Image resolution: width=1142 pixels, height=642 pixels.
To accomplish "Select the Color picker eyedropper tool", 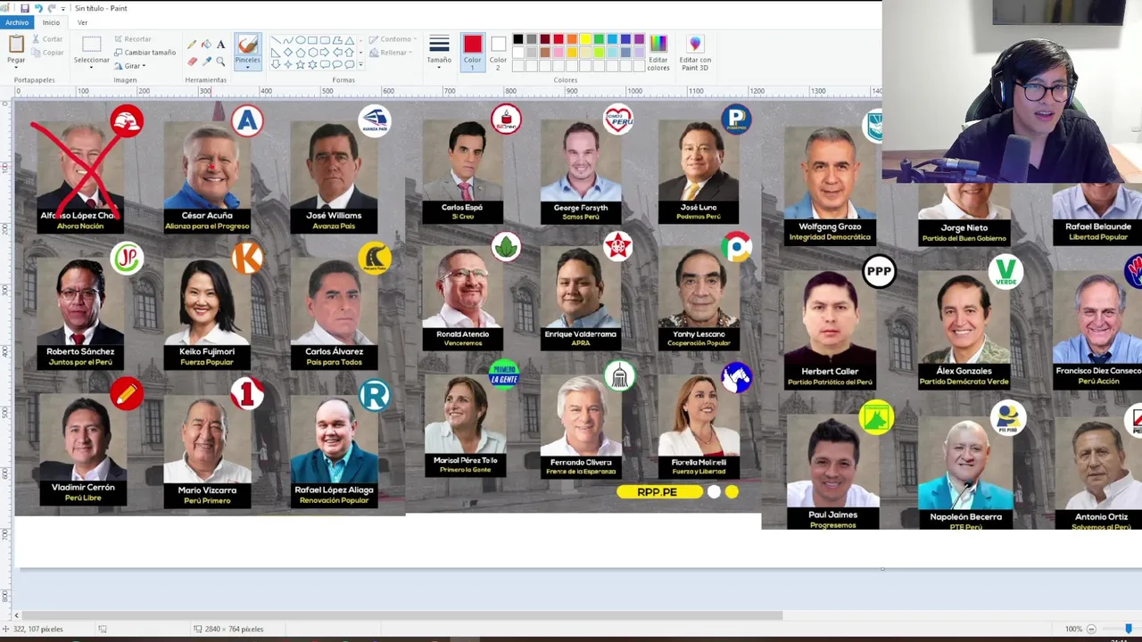I will coord(207,62).
